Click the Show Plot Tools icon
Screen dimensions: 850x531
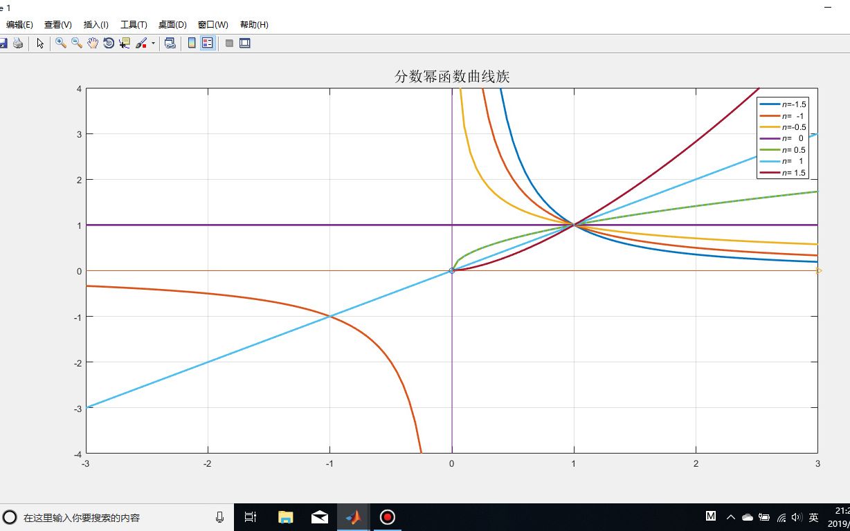244,43
